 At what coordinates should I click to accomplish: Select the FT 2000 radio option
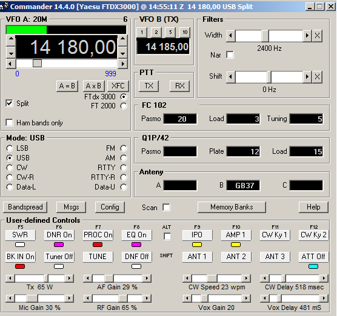(124, 106)
